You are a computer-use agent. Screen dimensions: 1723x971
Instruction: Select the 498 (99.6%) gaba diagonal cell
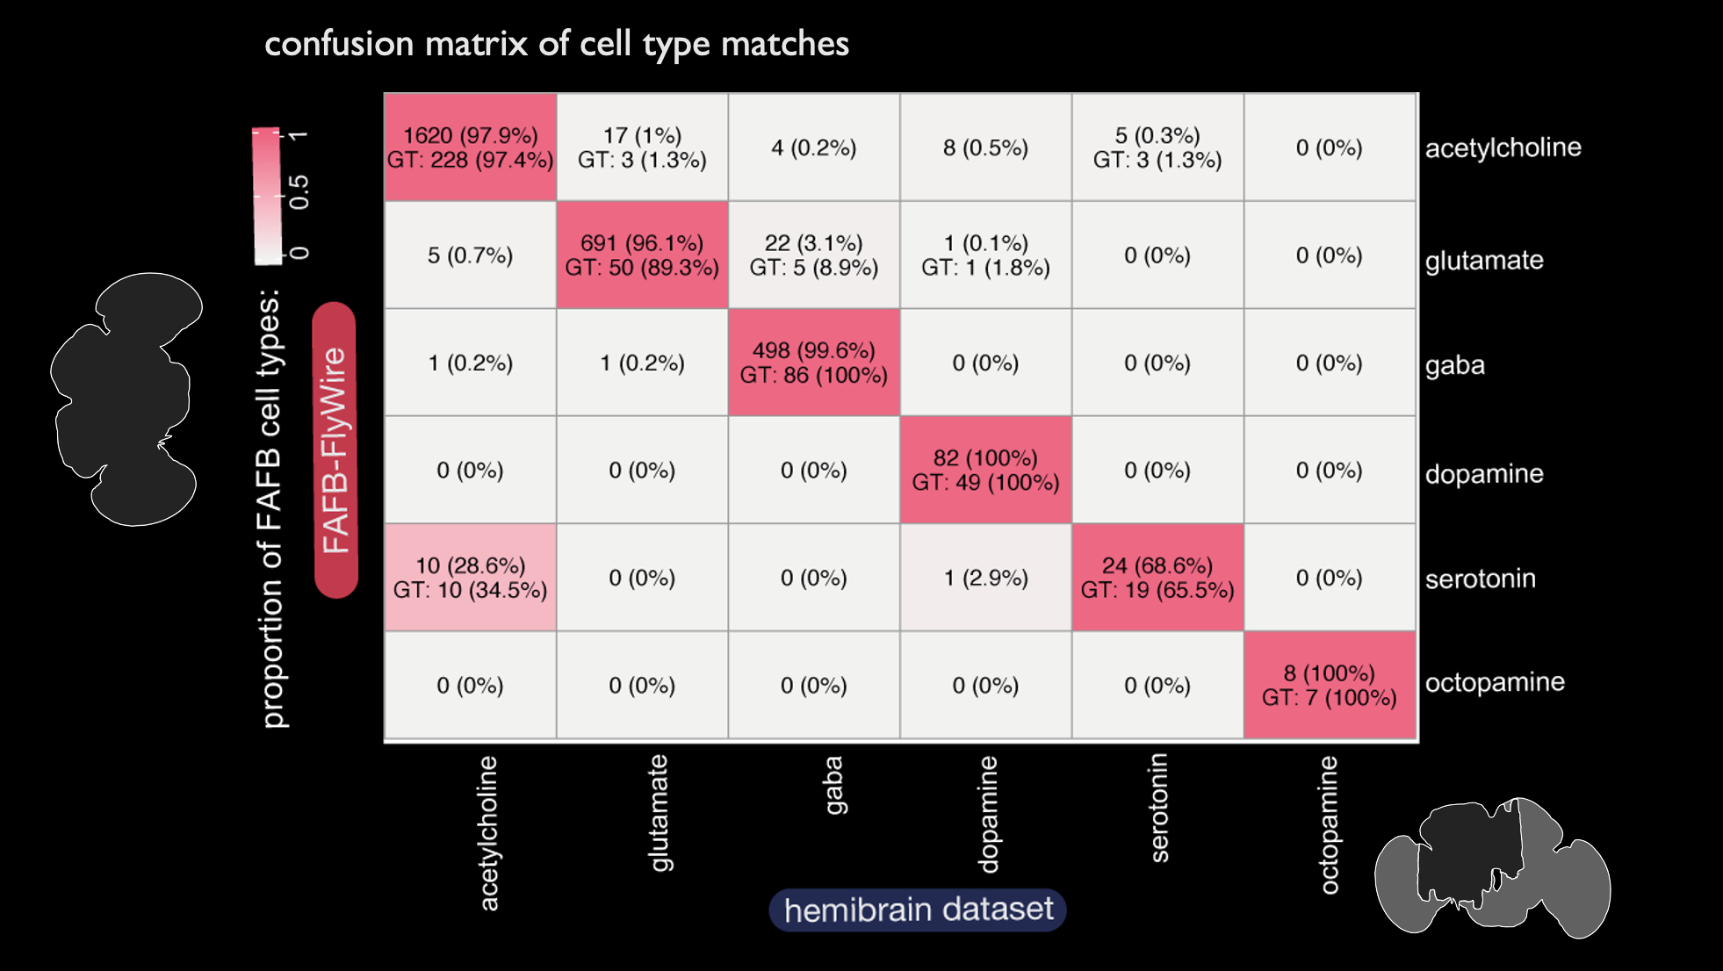point(814,363)
